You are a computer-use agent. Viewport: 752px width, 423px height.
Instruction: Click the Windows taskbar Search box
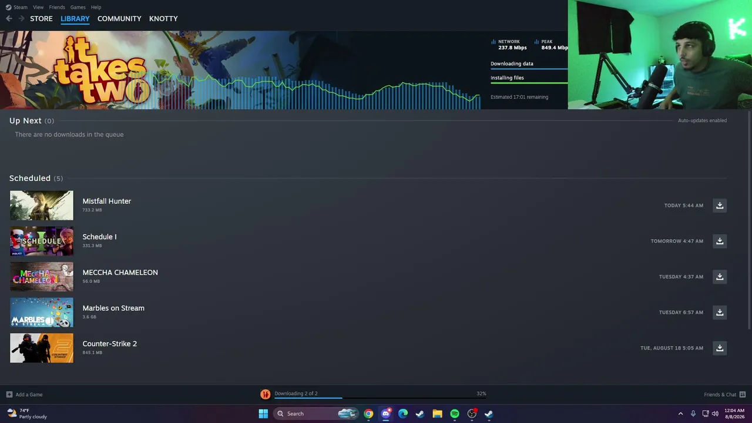(316, 414)
